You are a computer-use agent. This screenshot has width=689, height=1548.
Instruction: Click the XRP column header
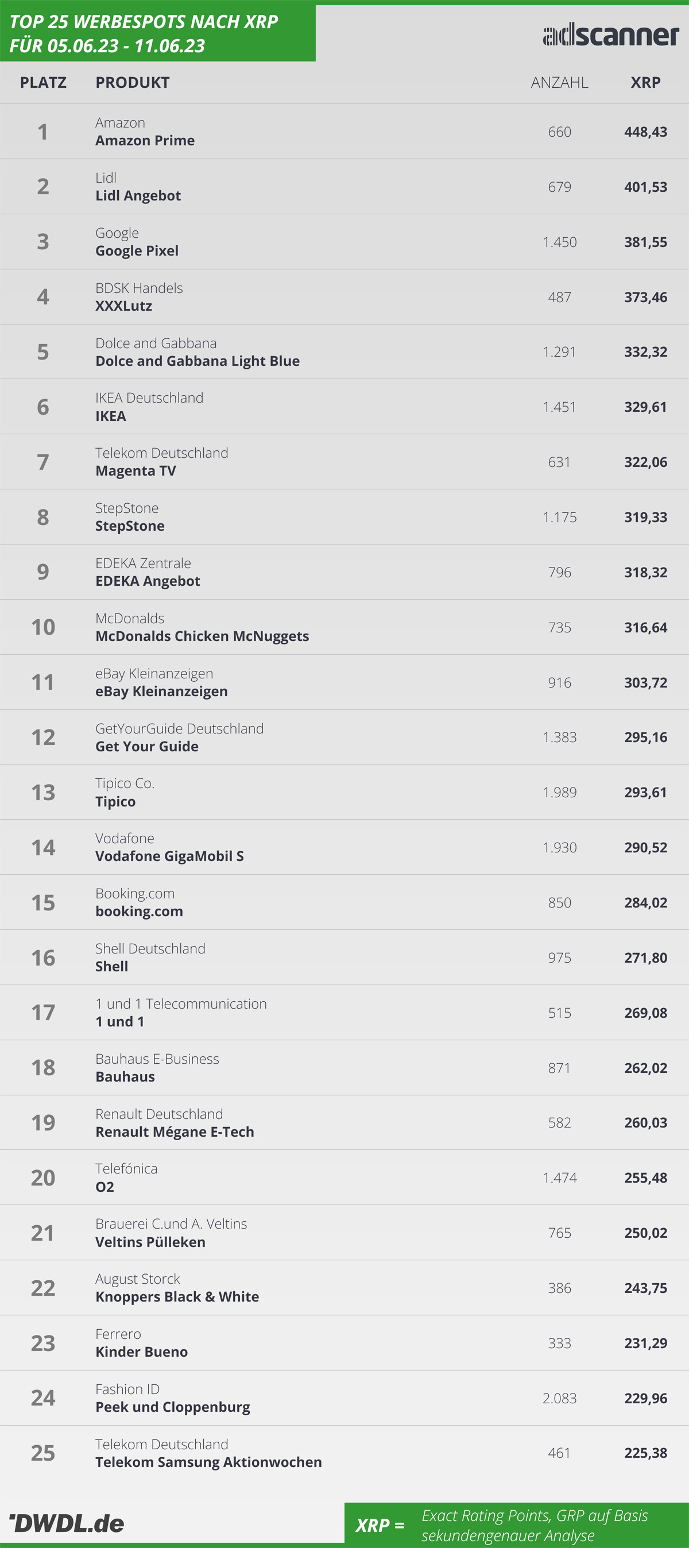pos(645,82)
